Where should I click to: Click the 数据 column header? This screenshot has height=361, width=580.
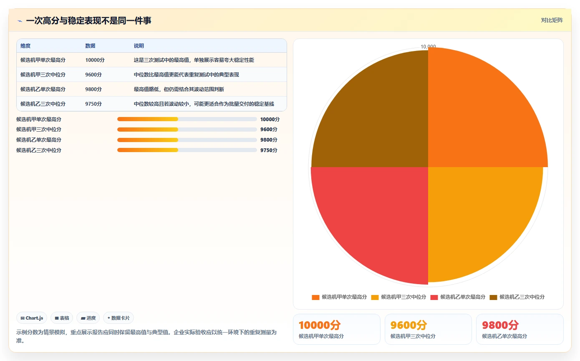pos(90,46)
